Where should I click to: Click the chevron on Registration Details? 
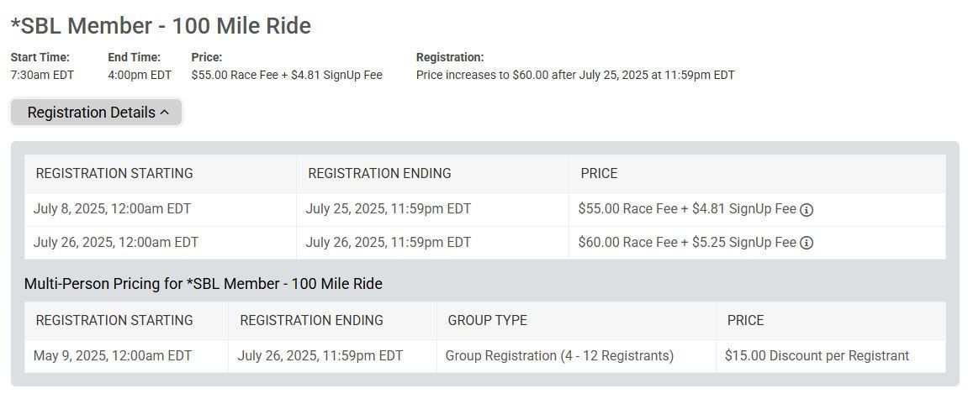(x=164, y=113)
